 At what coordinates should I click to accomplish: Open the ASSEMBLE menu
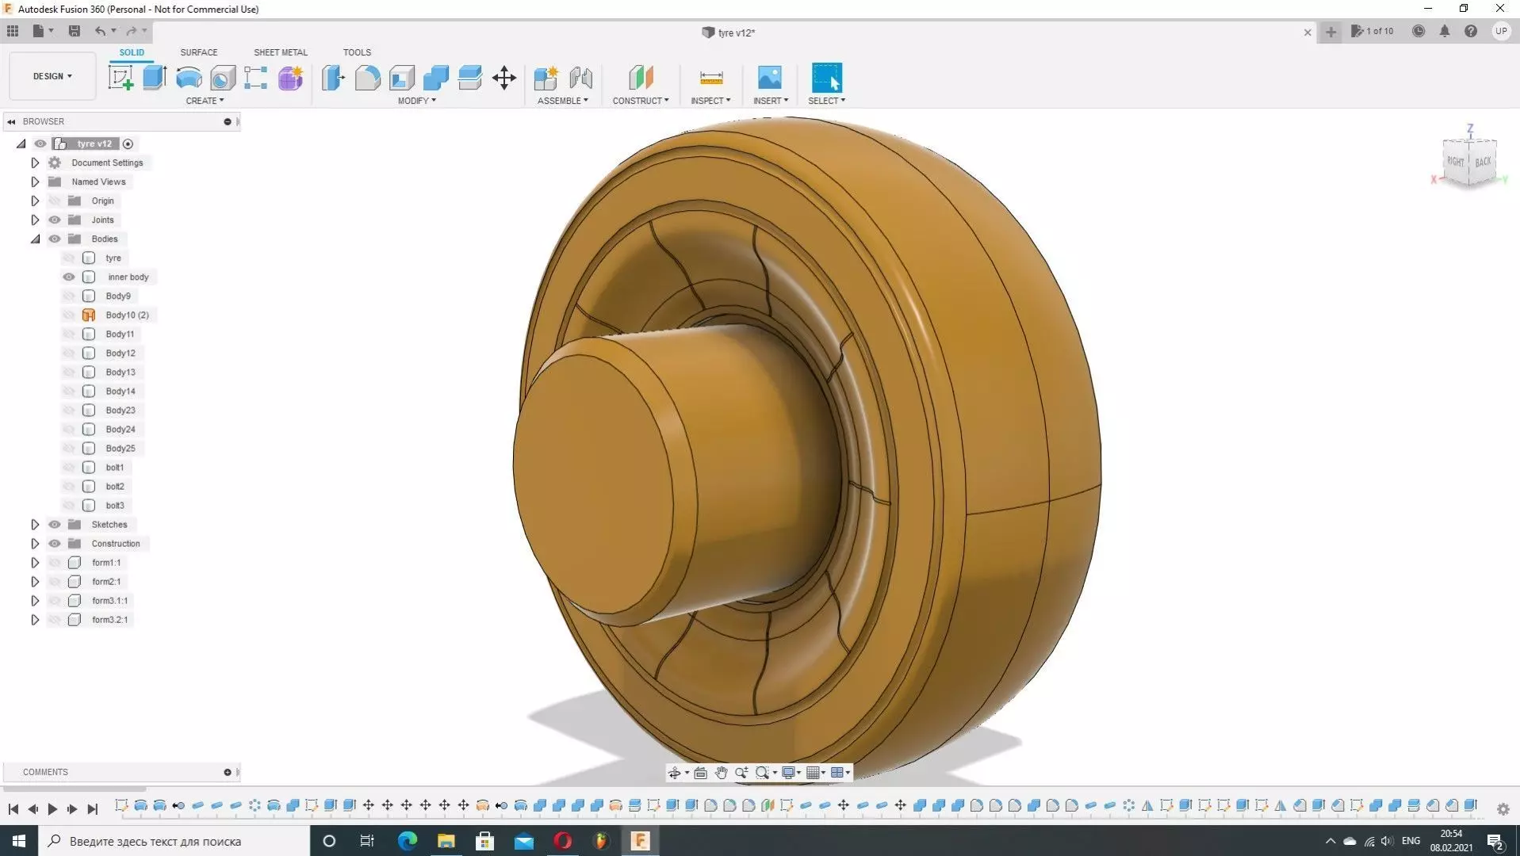(563, 101)
